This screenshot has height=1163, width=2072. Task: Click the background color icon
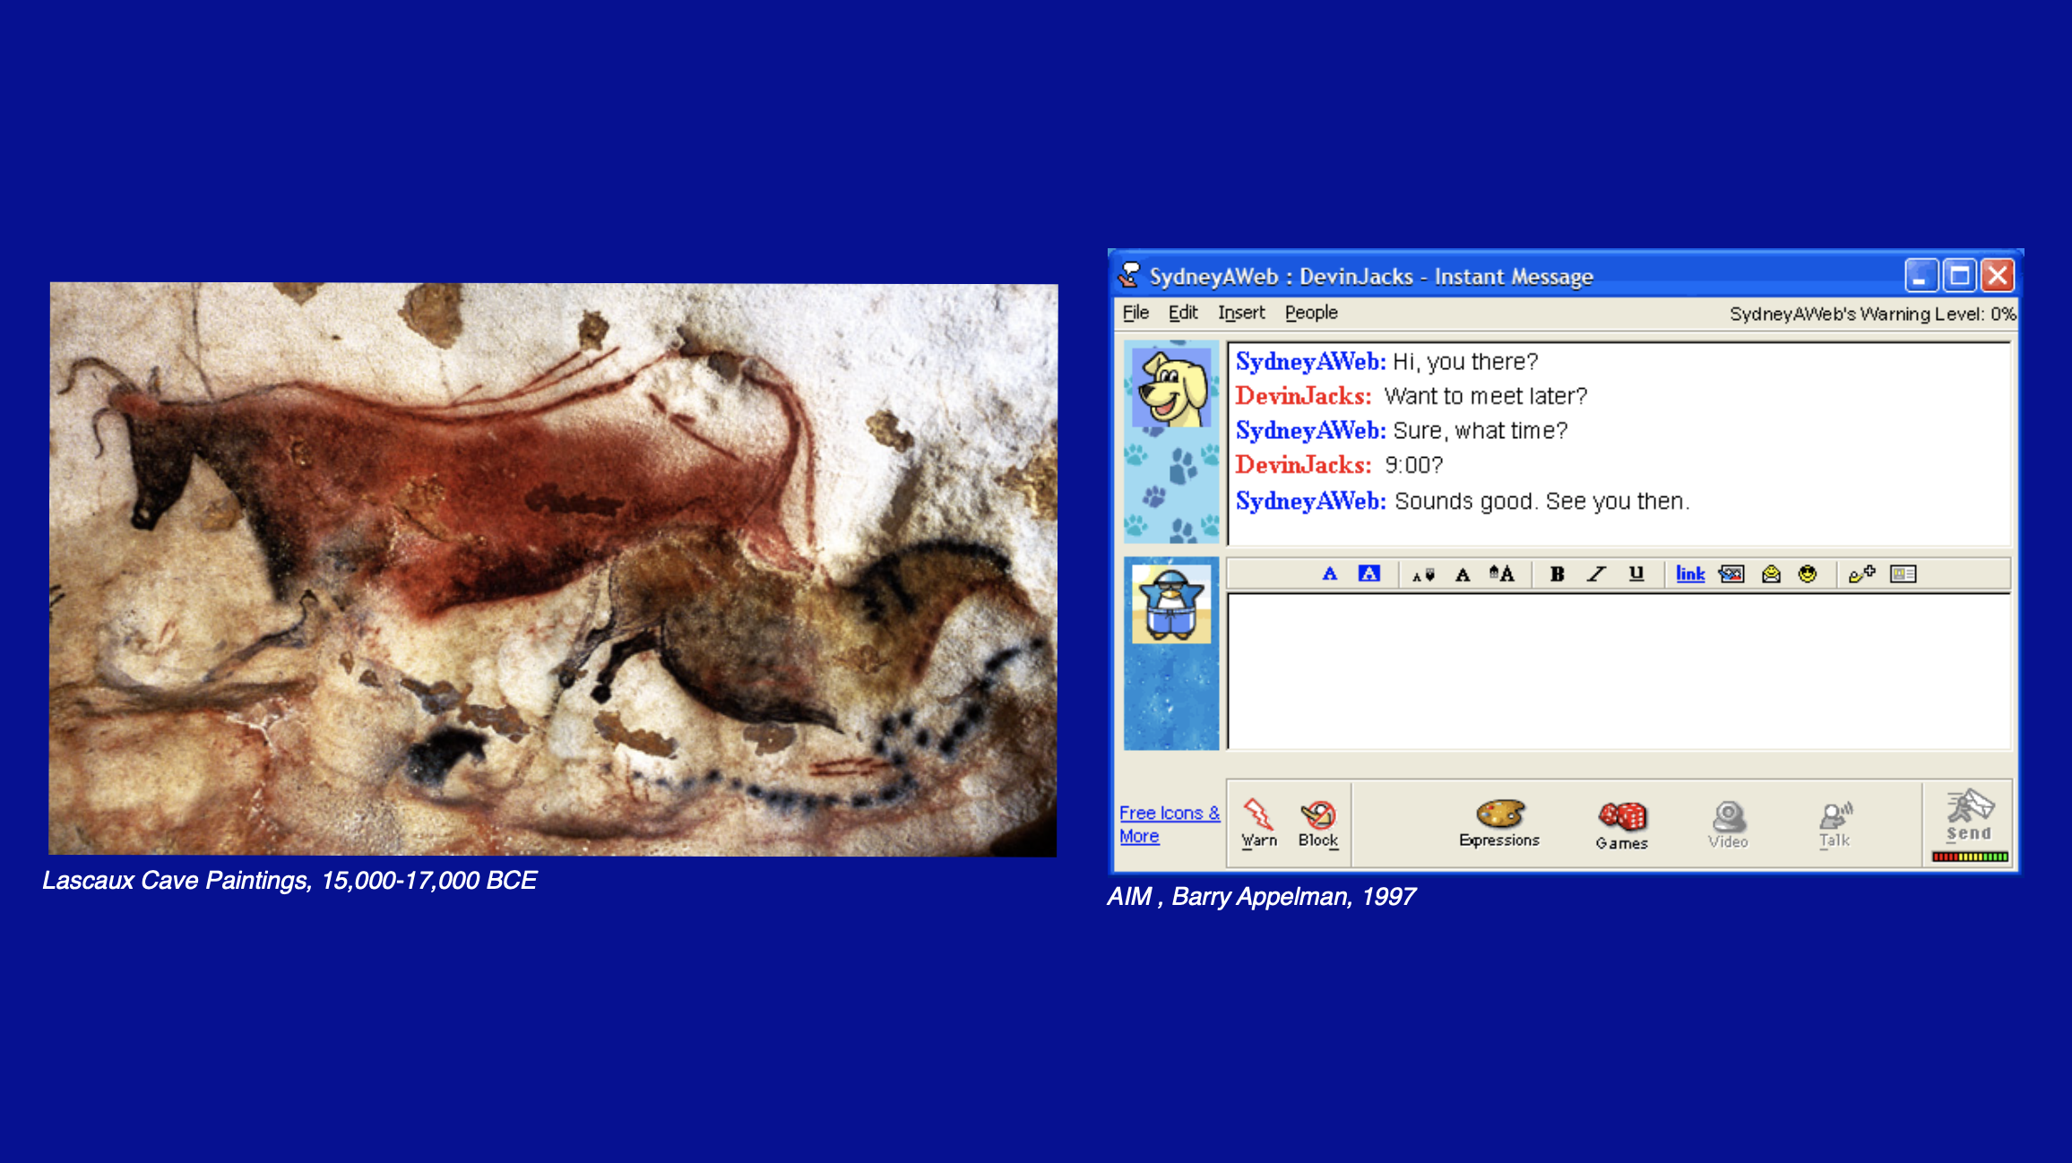pyautogui.click(x=1368, y=573)
